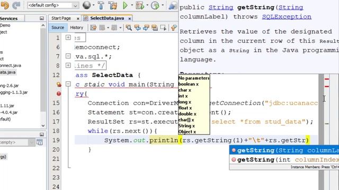Open the arrow menu beside the globe icon

tap(94, 5)
